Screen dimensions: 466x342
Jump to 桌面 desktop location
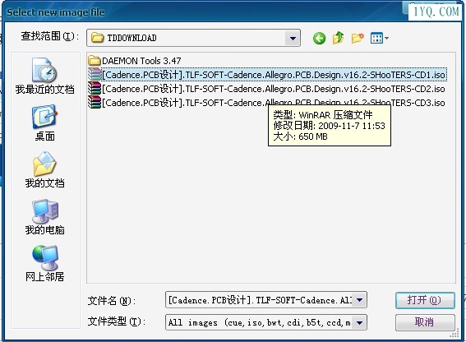44,122
